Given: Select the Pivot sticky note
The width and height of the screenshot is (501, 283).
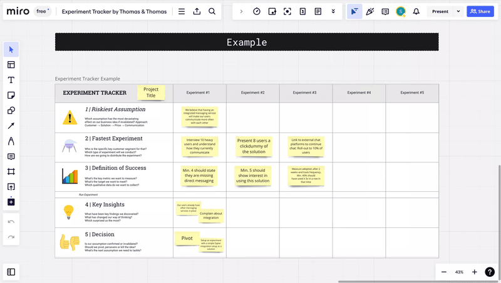Looking at the screenshot, I should [187, 239].
